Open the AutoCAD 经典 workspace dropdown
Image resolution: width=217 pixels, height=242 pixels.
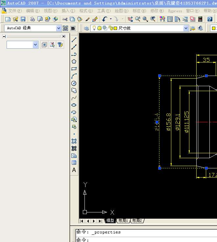tap(59, 28)
